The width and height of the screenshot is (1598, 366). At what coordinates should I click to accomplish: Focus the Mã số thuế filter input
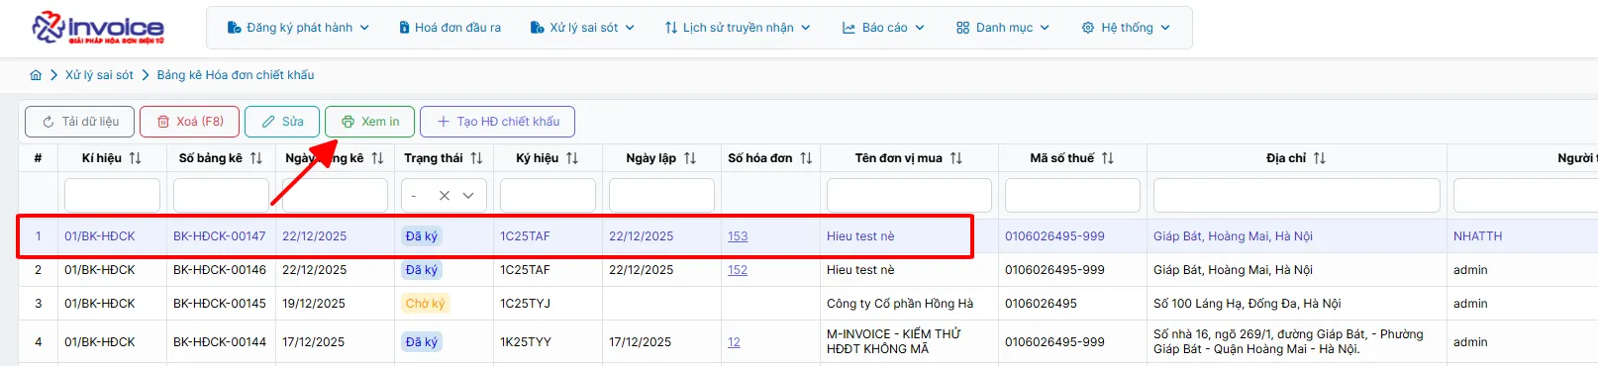1072,196
